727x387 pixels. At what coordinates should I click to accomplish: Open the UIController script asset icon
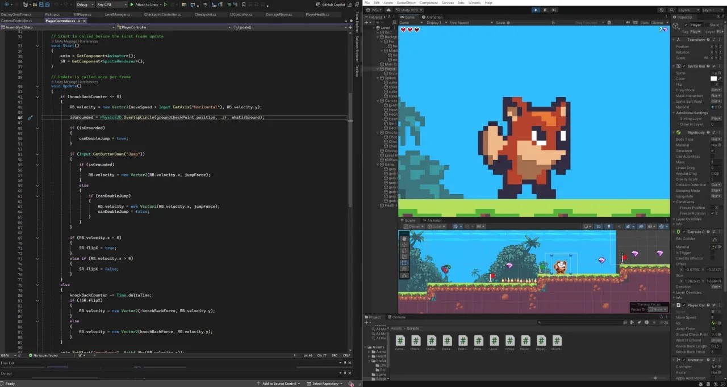tap(557, 341)
